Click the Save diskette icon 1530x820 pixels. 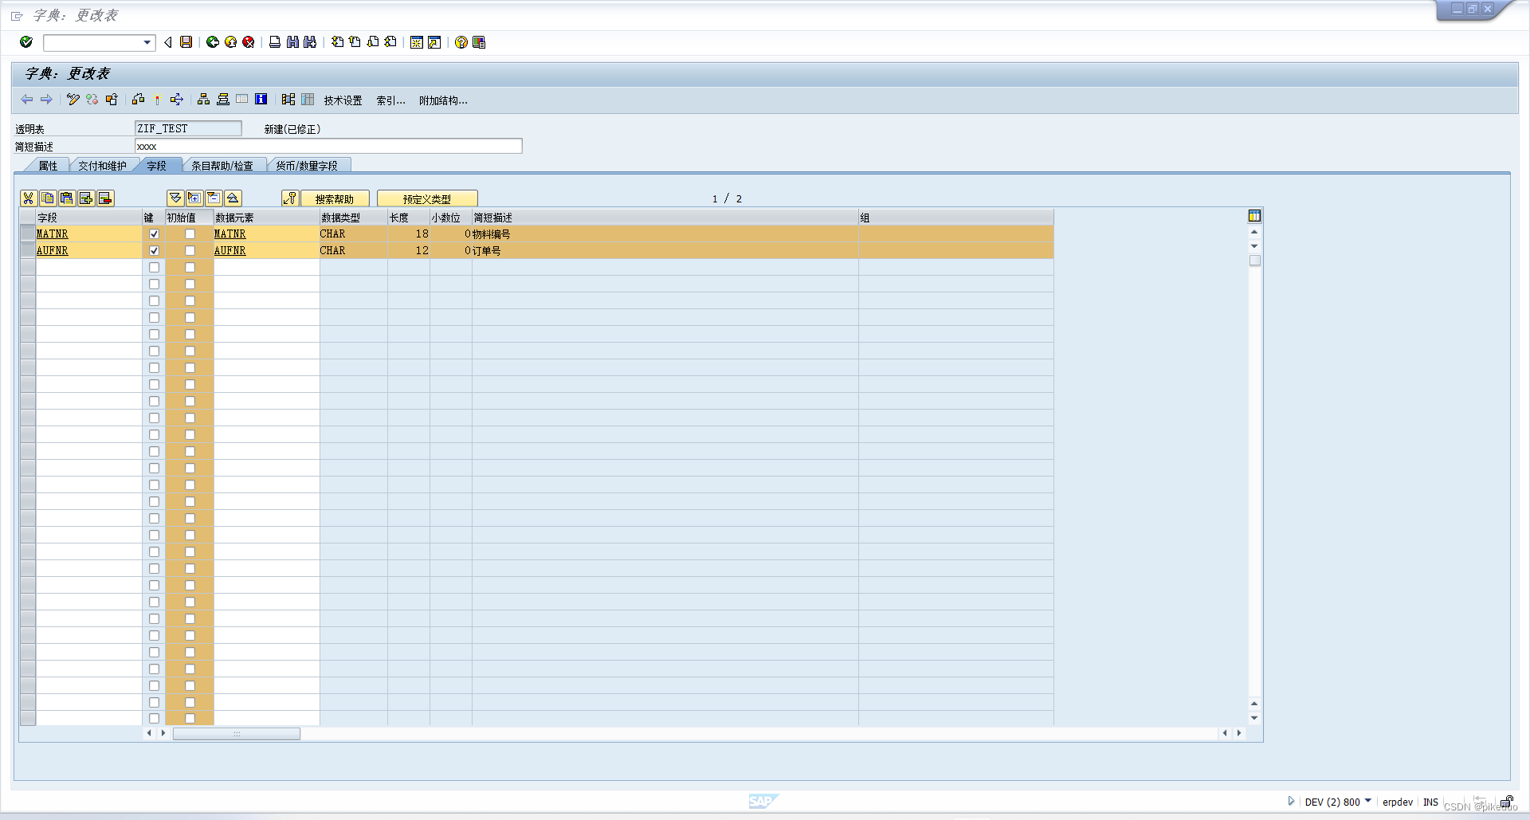click(x=186, y=42)
